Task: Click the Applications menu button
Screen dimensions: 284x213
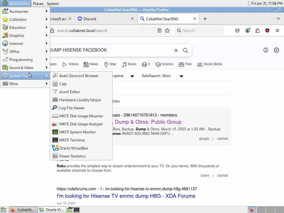Action: 16,4
